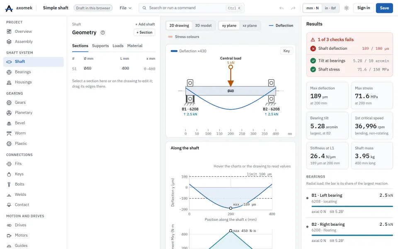Open the Assembly section icon
The width and height of the screenshot is (398, 249).
pyautogui.click(x=9, y=41)
